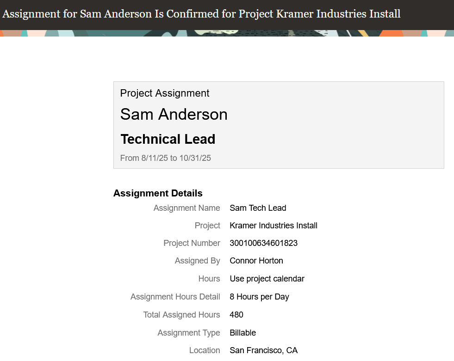Click the Assignment Details section heading
This screenshot has height=361, width=454.
click(158, 193)
